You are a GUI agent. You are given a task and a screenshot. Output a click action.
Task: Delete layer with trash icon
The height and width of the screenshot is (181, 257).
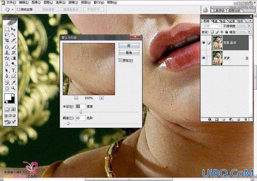tap(245, 119)
